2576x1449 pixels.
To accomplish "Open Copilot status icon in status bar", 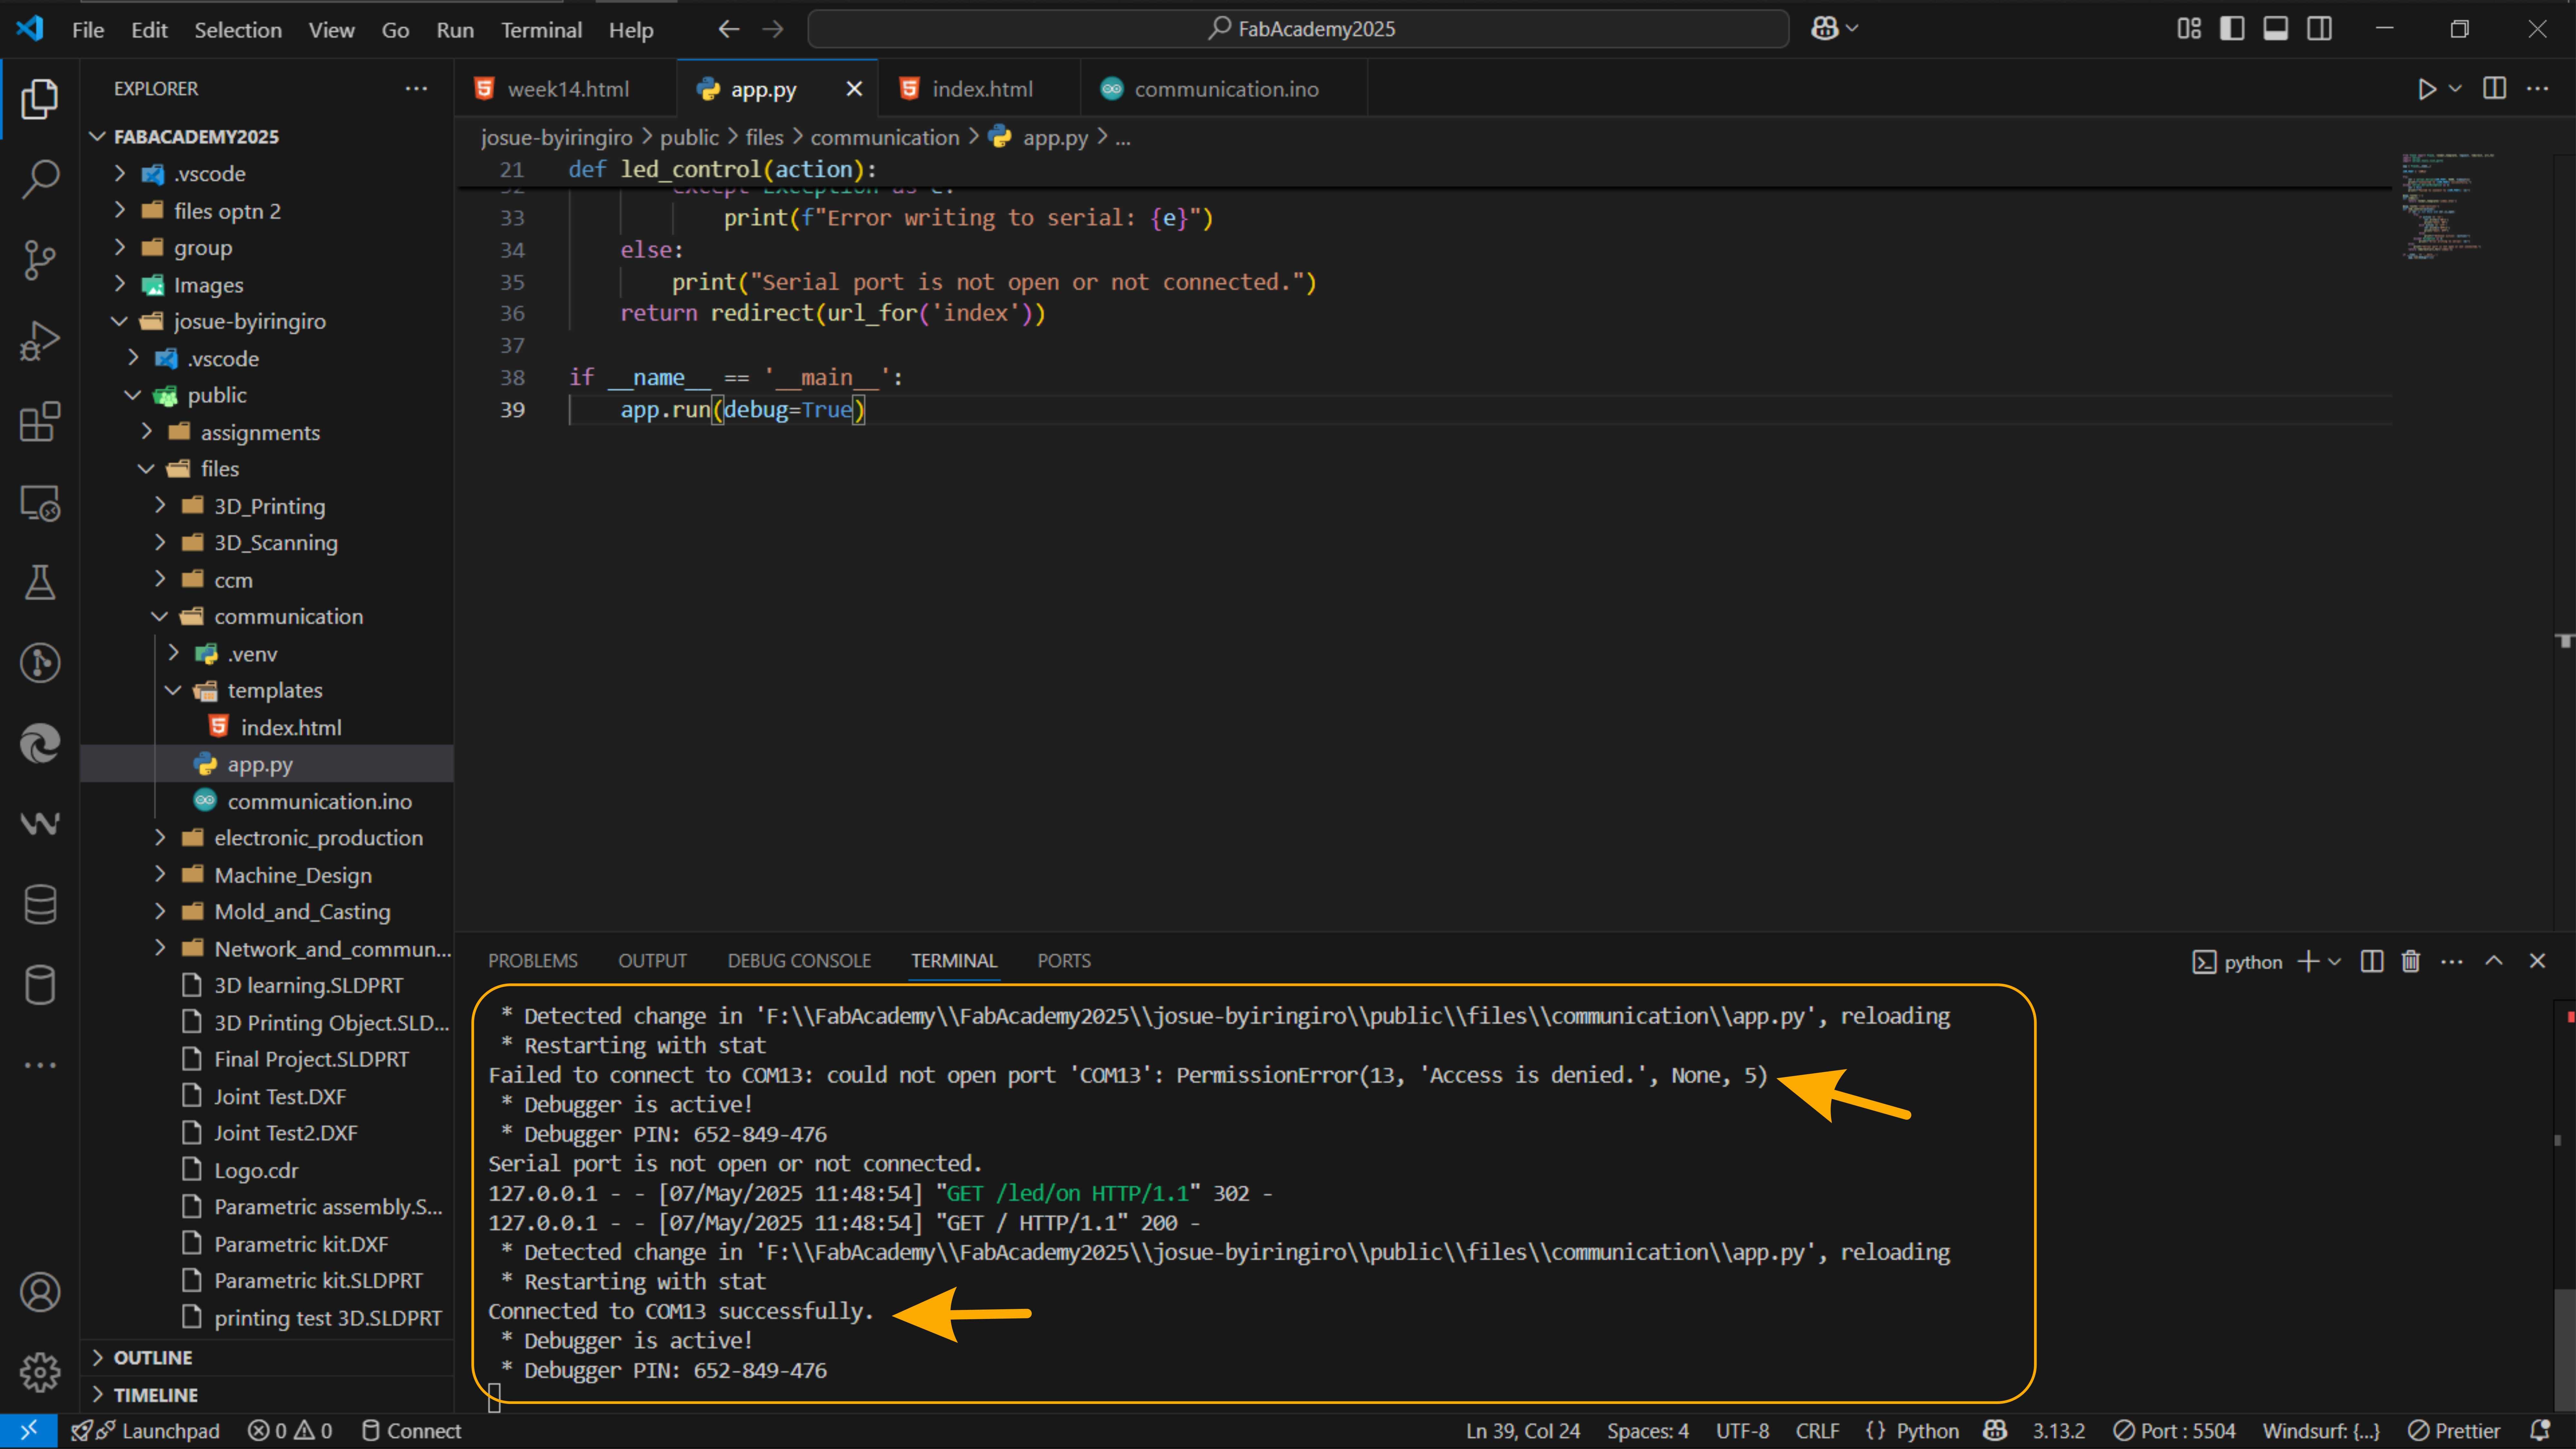I will coord(1995,1431).
